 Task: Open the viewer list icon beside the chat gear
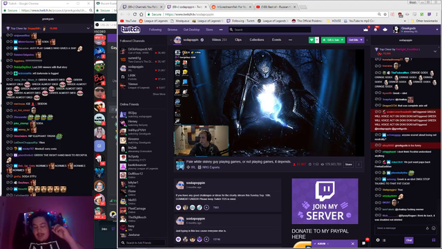(x=384, y=240)
